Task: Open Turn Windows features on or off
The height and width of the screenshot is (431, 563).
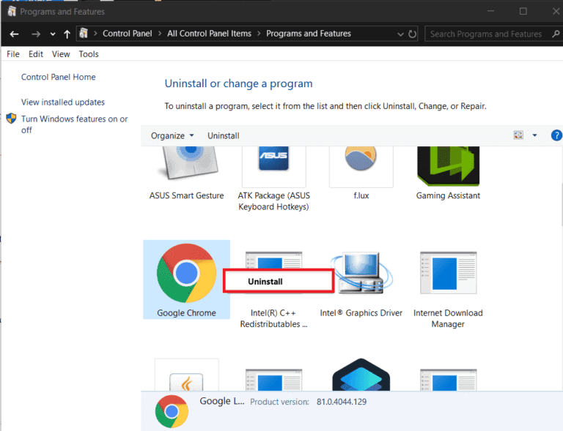Action: (x=74, y=124)
